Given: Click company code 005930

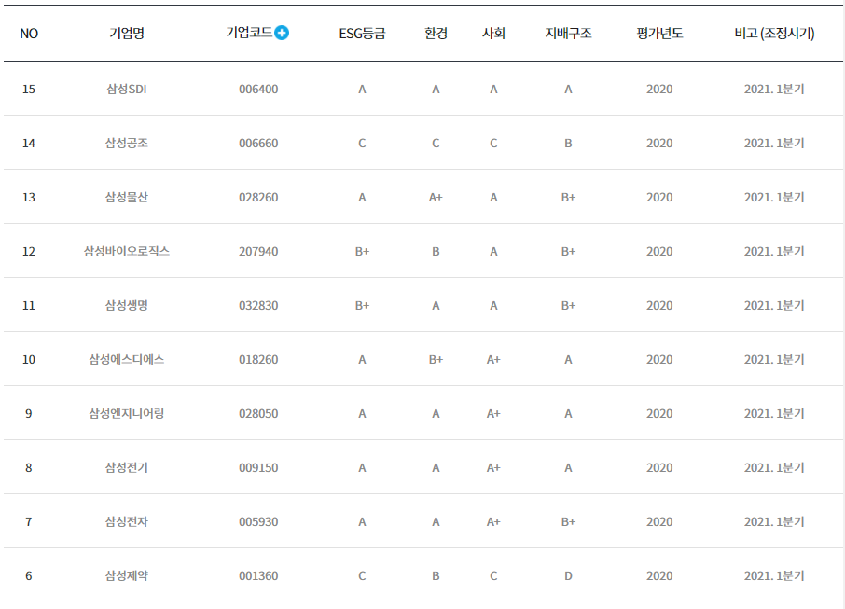Looking at the screenshot, I should (258, 521).
